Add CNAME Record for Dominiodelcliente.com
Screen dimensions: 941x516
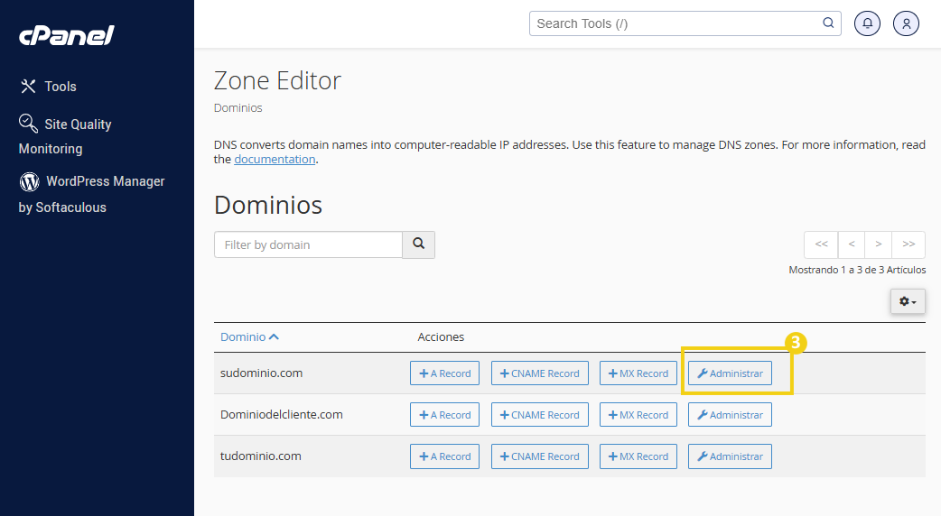click(x=539, y=415)
